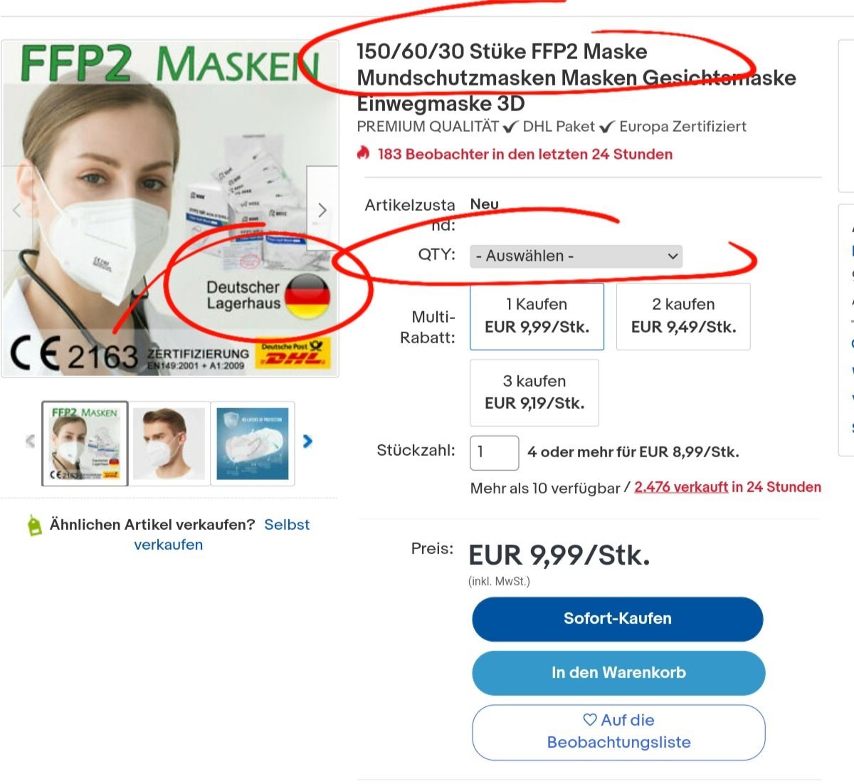Show previous product image with left arrow
The image size is (854, 784).
(17, 209)
